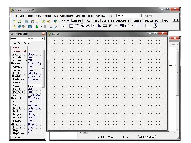
Task: Run the project with green arrow
Action: click(37, 27)
